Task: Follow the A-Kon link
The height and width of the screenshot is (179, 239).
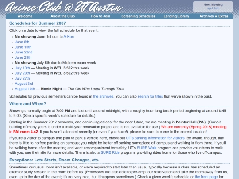Action: pyautogui.click(x=69, y=37)
